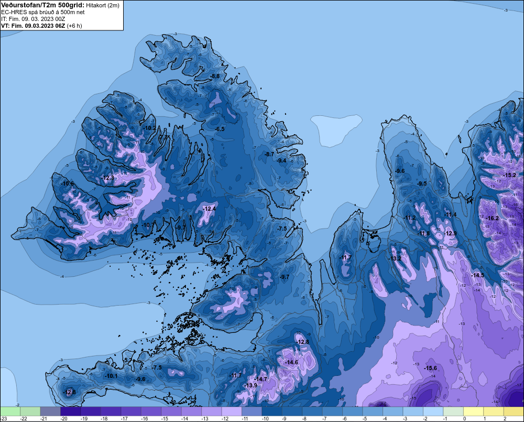Select the 'EC-HRES spá brúuð á 500m net' line
The height and width of the screenshot is (422, 524).
coord(43,12)
